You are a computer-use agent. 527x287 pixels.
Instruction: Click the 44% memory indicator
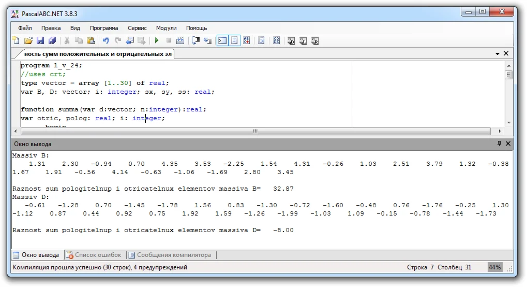(495, 267)
